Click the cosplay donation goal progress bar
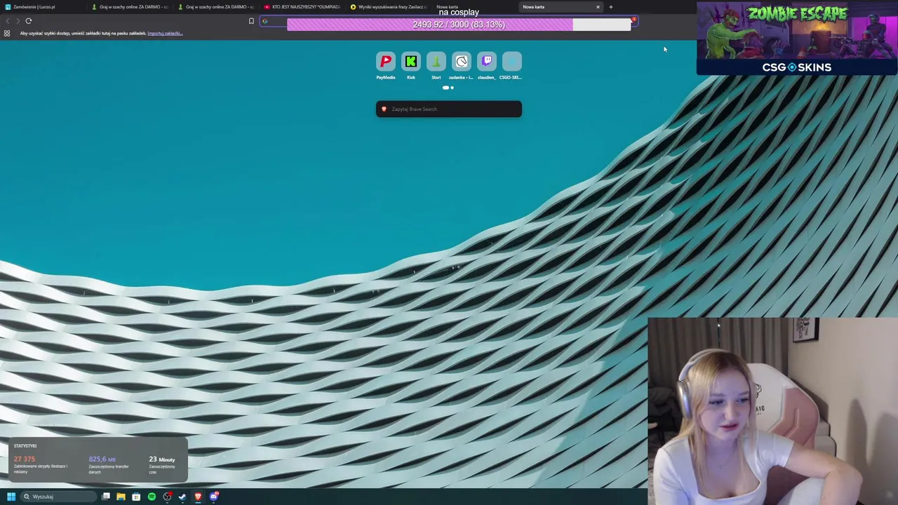 point(459,25)
